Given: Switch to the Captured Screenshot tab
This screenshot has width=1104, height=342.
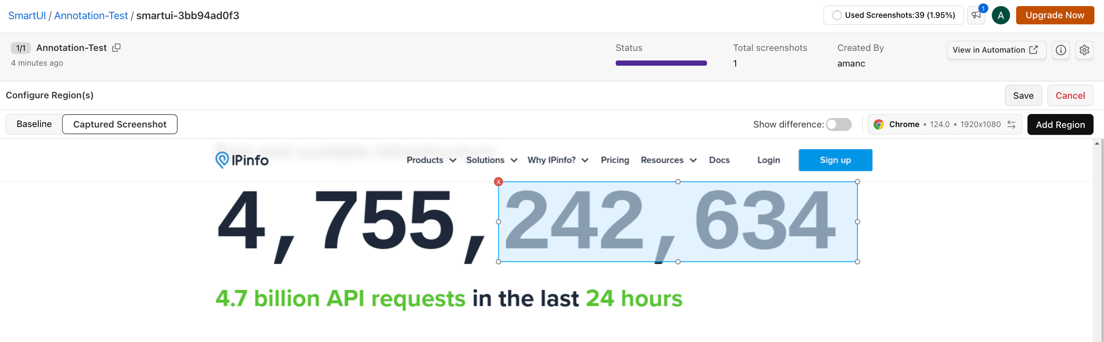Looking at the screenshot, I should pos(120,124).
